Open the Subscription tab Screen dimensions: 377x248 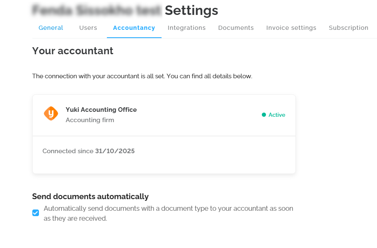point(348,28)
